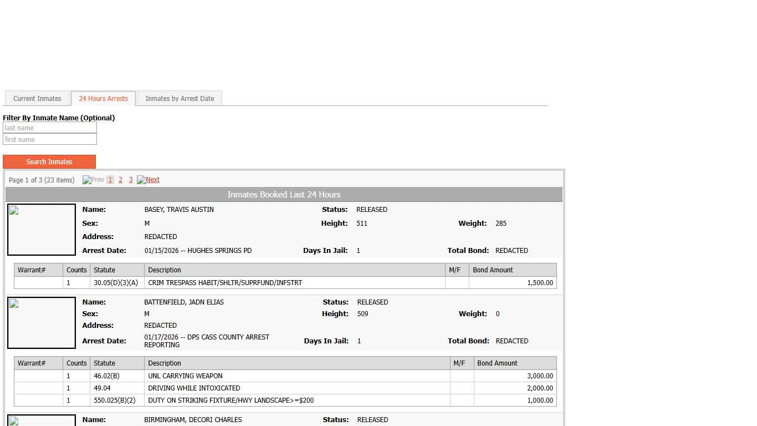Jump to results page 3
The height and width of the screenshot is (426, 757).
pyautogui.click(x=131, y=180)
